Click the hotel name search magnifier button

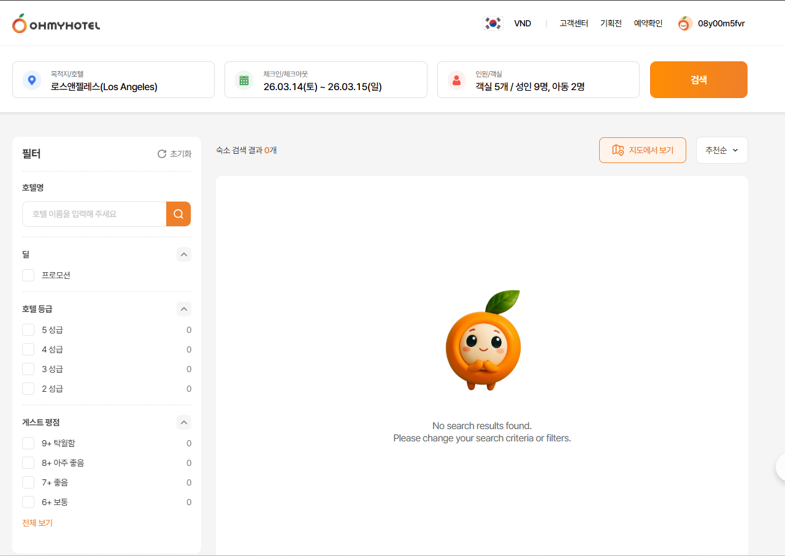pyautogui.click(x=178, y=214)
